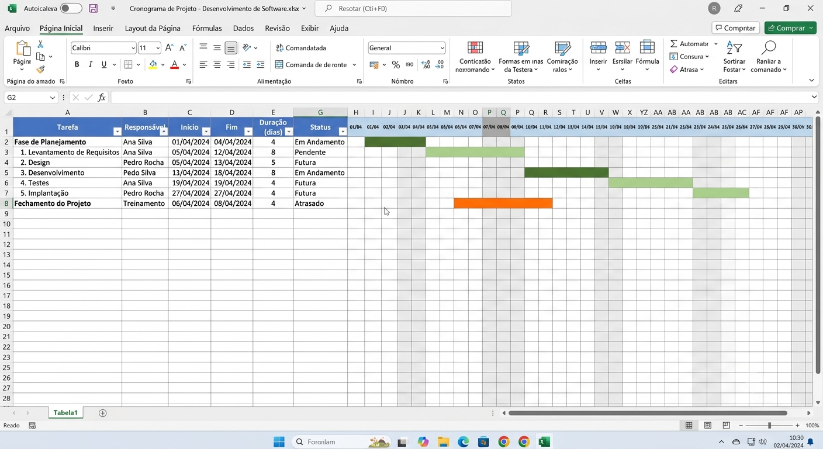Expand the Name Box G2 dropdown

click(x=53, y=98)
